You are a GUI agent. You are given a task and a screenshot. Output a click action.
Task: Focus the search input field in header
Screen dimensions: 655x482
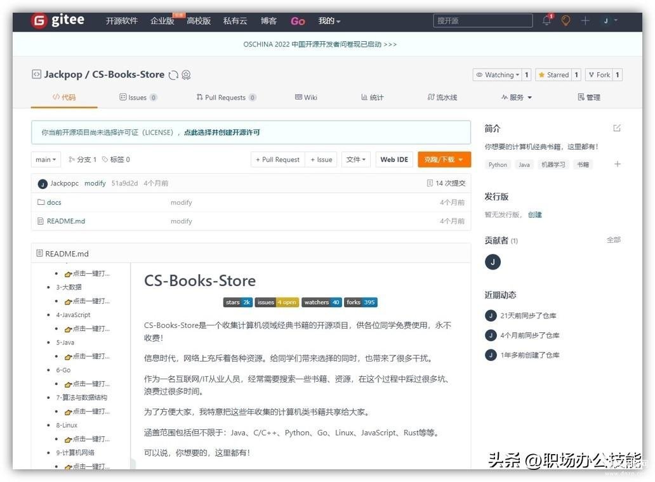pos(483,20)
